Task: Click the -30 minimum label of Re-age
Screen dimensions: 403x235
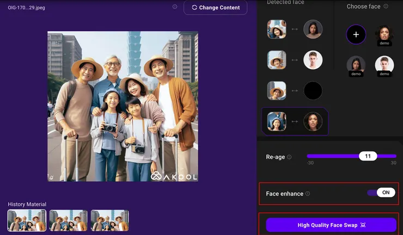Action: [310, 163]
